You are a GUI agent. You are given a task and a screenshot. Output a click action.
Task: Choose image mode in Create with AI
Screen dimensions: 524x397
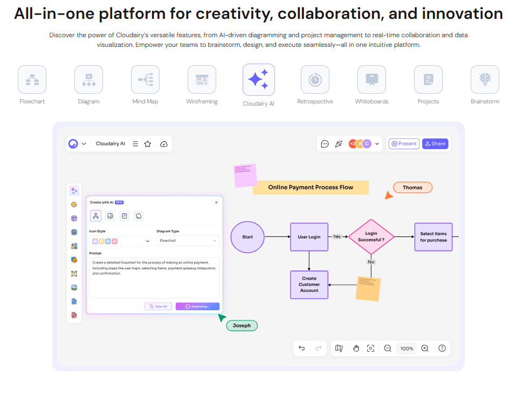(x=110, y=216)
